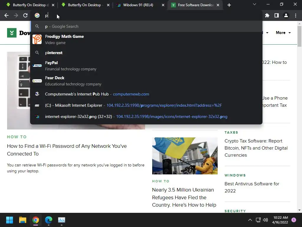The image size is (302, 227).
Task: Click the page vertical scrollbar thumb
Action: coord(299,36)
